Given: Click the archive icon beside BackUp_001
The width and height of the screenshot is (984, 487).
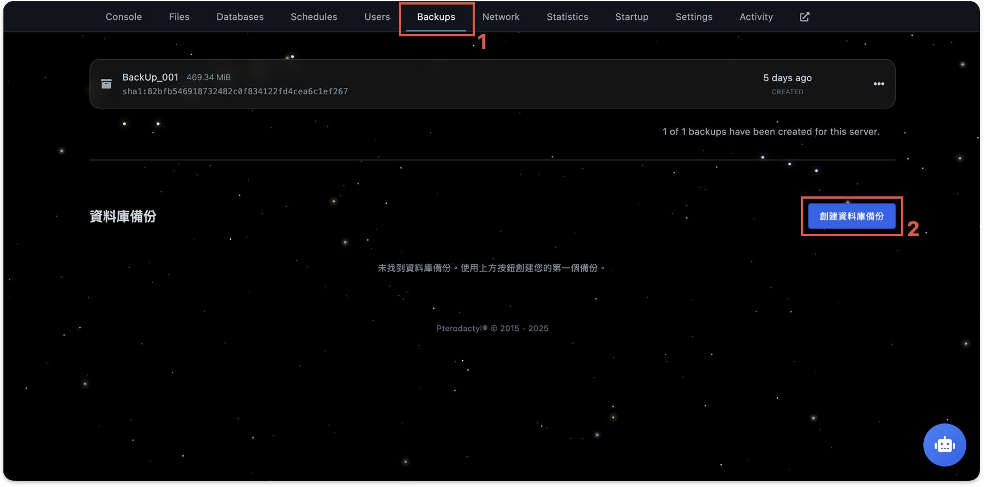Looking at the screenshot, I should coord(106,84).
